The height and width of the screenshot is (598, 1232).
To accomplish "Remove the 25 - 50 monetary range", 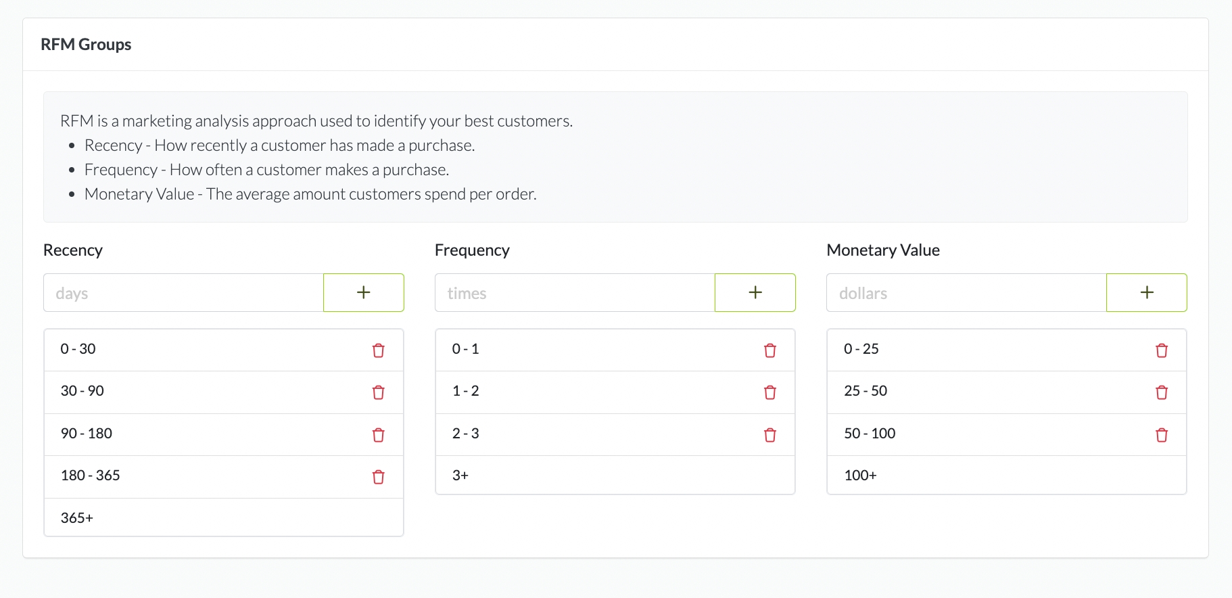I will (x=1161, y=392).
